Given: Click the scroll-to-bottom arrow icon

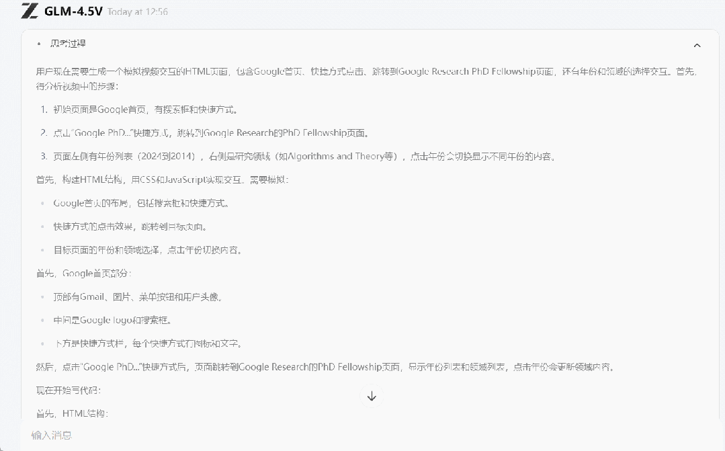Looking at the screenshot, I should 371,396.
